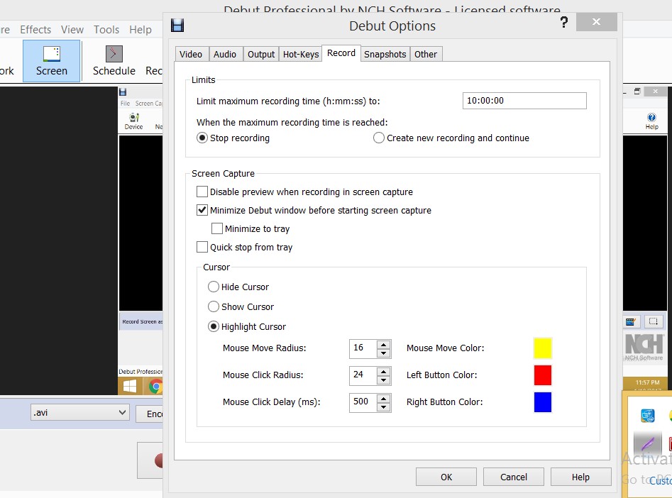The width and height of the screenshot is (672, 498).
Task: Click the Mouse Move Radius value field
Action: pyautogui.click(x=363, y=348)
